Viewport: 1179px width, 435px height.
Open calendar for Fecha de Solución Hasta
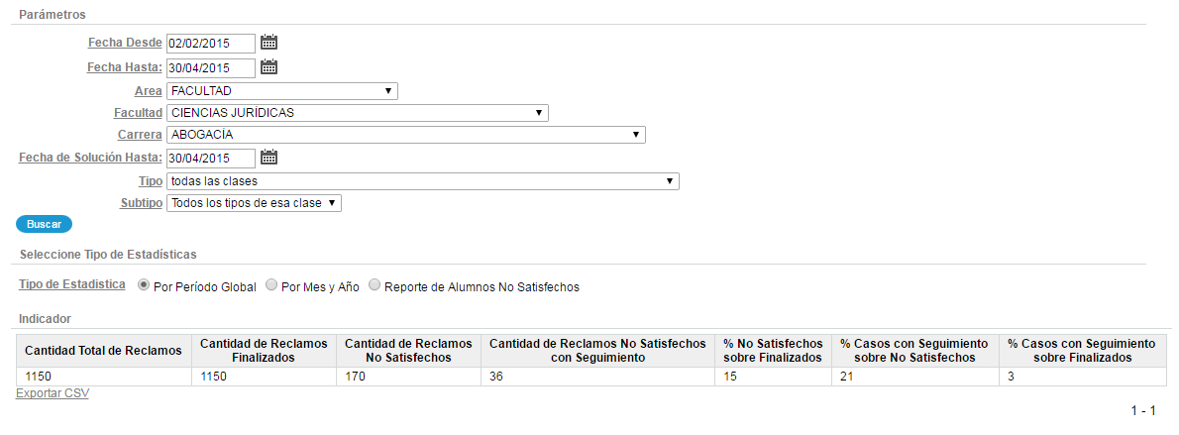coord(269,158)
